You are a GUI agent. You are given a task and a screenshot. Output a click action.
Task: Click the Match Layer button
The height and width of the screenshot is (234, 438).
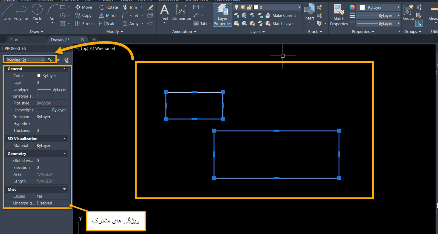(x=279, y=24)
